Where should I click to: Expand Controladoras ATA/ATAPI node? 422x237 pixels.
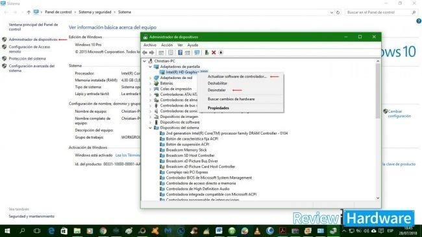coord(150,95)
